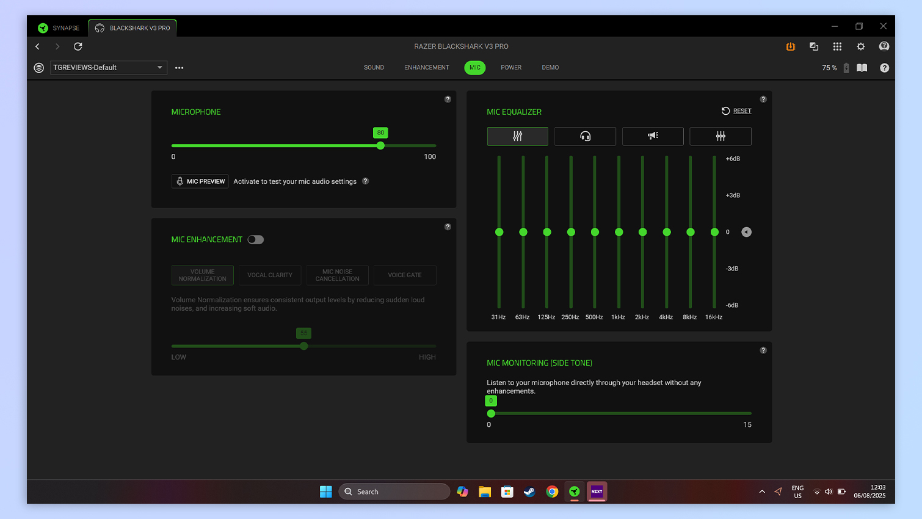Click the forward navigation arrow
922x519 pixels.
pos(57,46)
